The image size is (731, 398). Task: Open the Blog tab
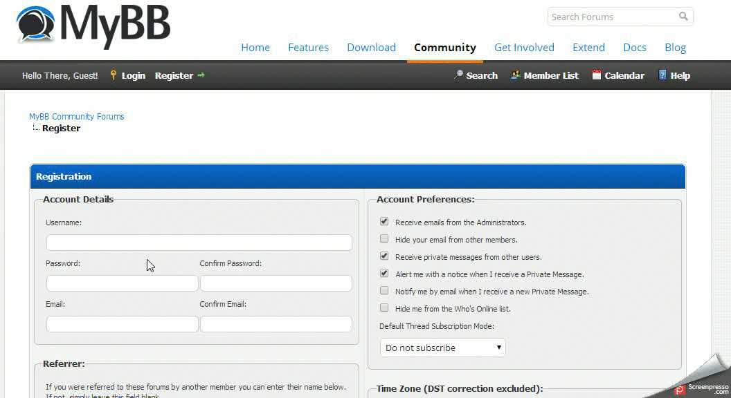click(x=675, y=48)
